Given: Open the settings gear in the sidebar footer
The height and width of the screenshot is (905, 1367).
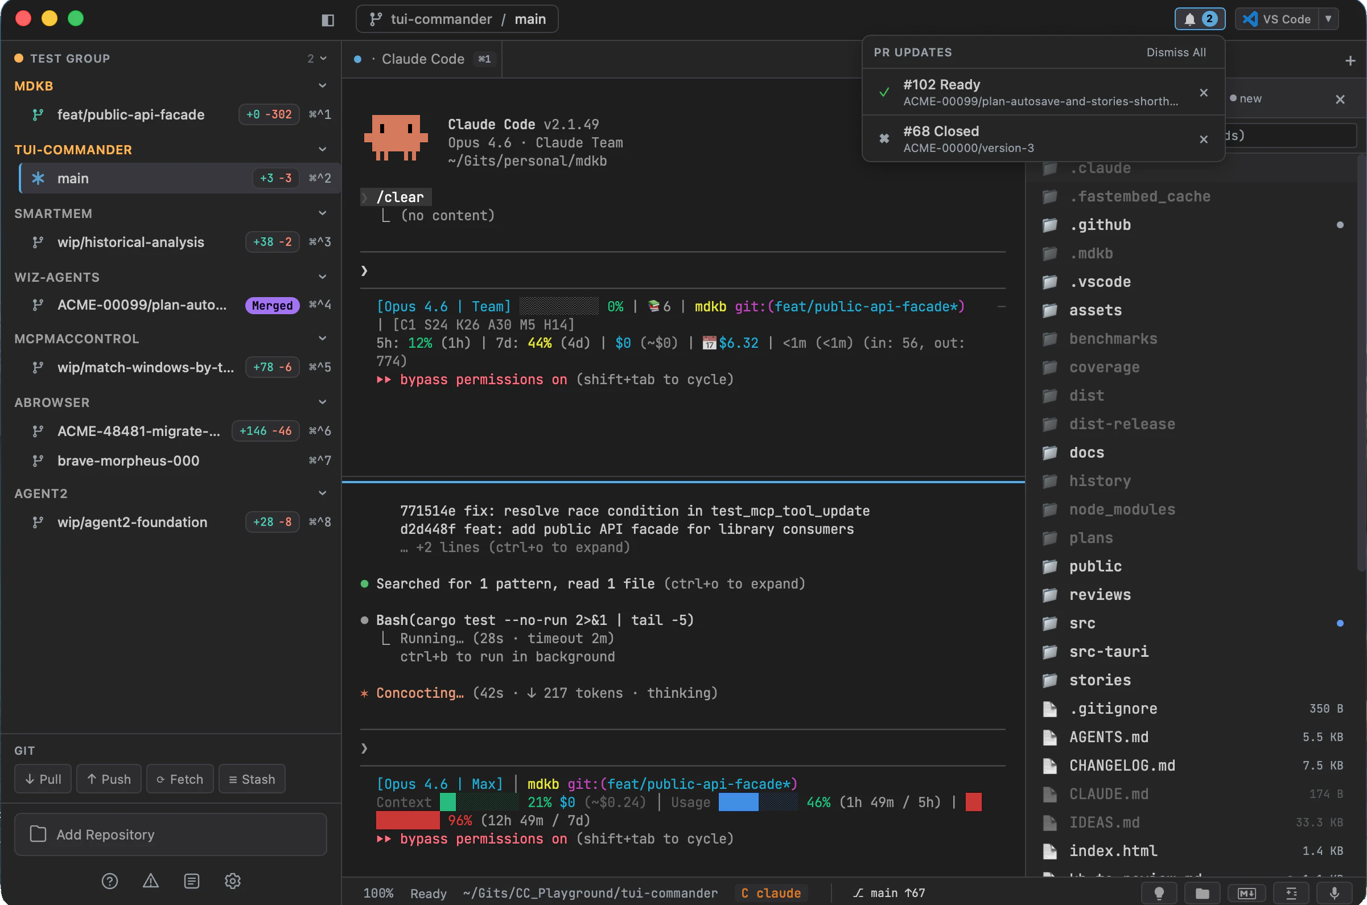Looking at the screenshot, I should (233, 881).
